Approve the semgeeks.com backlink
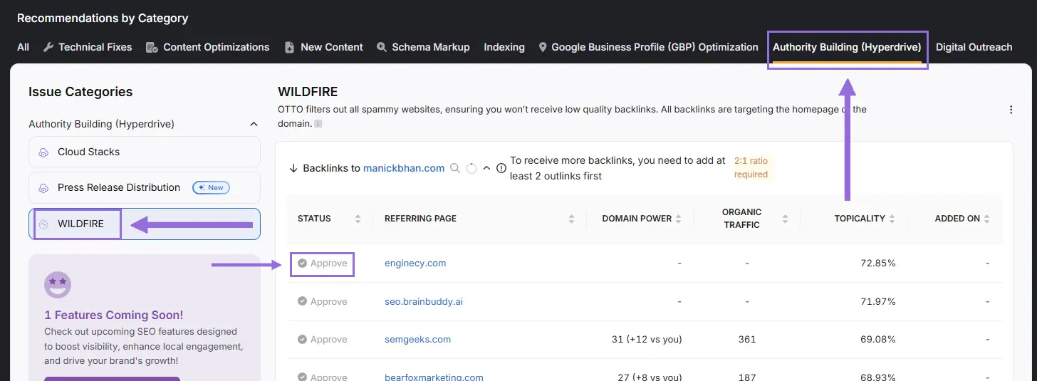This screenshot has width=1037, height=381. click(x=323, y=340)
